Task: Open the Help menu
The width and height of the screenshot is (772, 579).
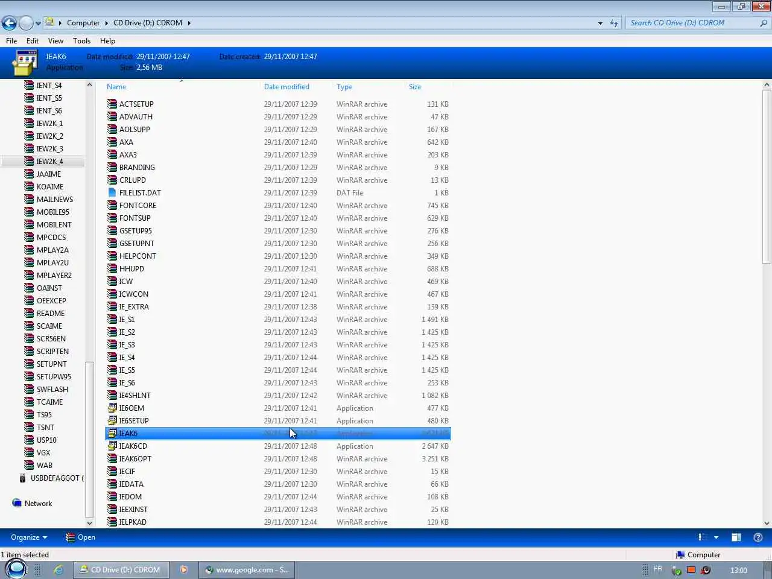Action: (x=107, y=41)
